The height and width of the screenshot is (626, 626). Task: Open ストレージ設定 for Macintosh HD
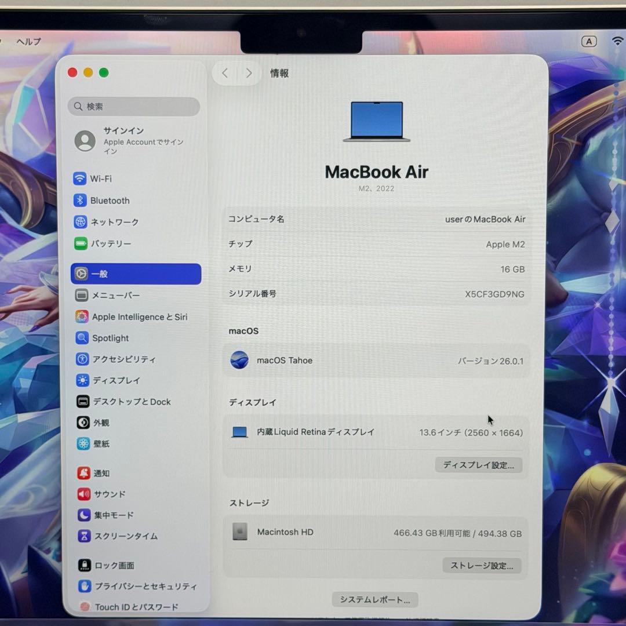481,565
